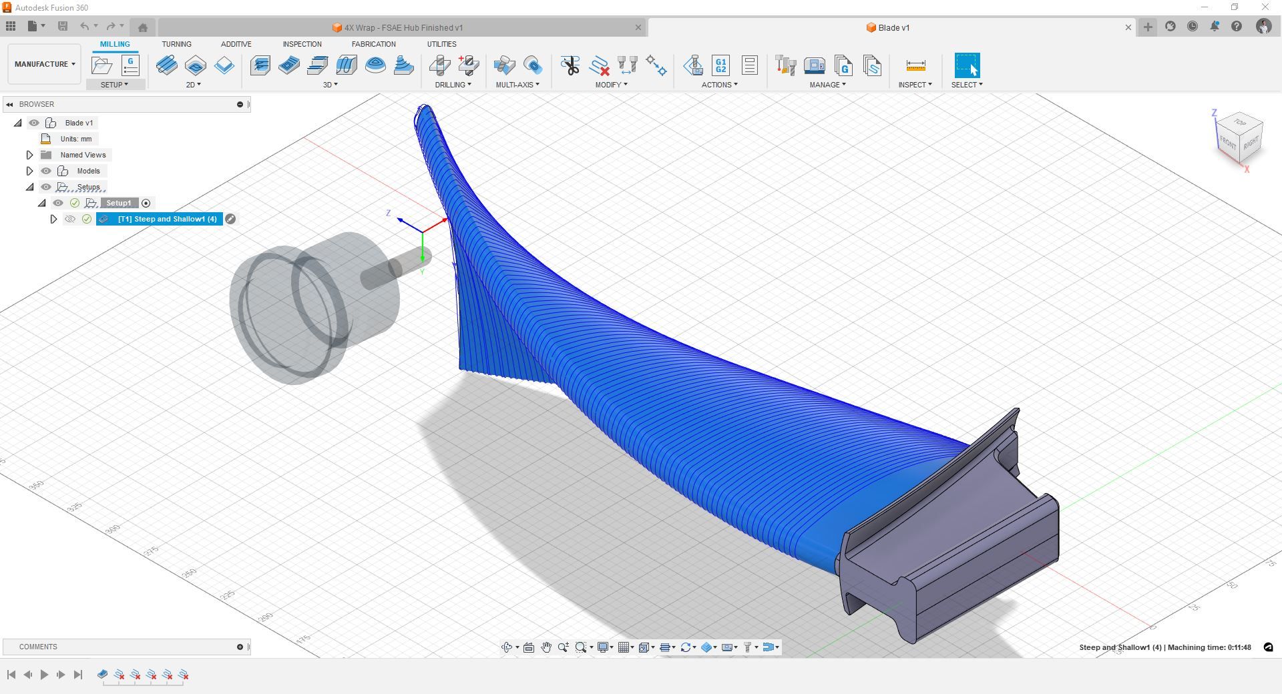Screen dimensions: 1282x694
Task: Select the Measure tool in Inspect
Action: (x=915, y=65)
